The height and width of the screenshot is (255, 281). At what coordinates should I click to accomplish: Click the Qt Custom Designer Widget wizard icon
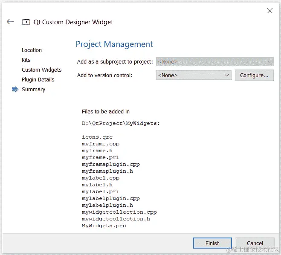[26, 22]
